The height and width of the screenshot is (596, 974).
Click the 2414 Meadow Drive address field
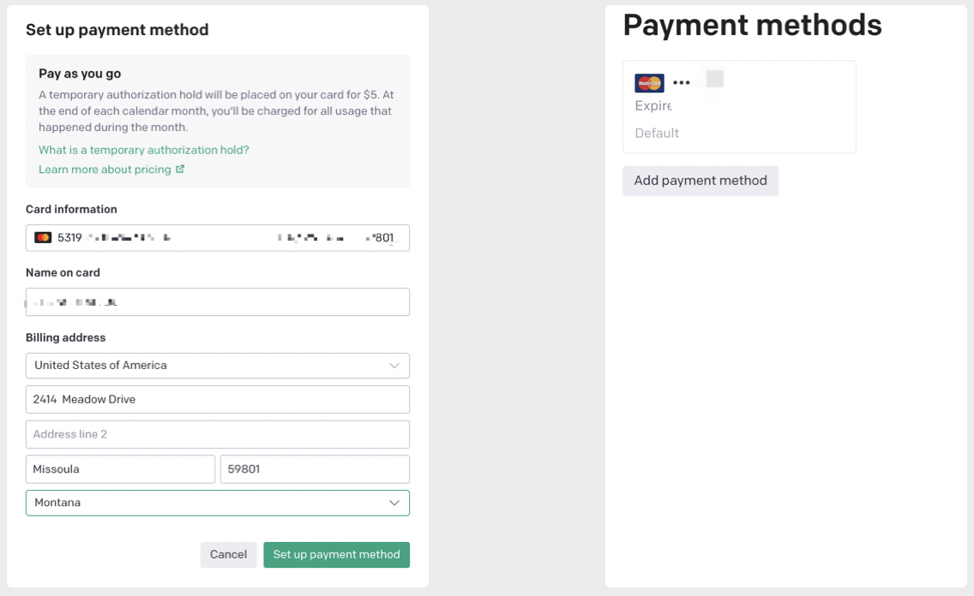218,400
